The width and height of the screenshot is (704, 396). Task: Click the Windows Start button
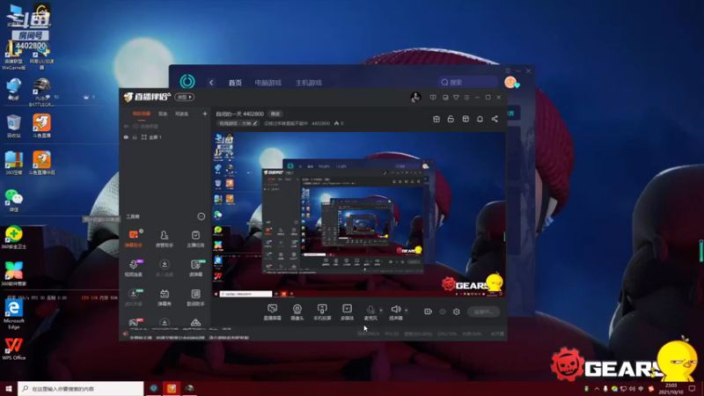(9, 388)
